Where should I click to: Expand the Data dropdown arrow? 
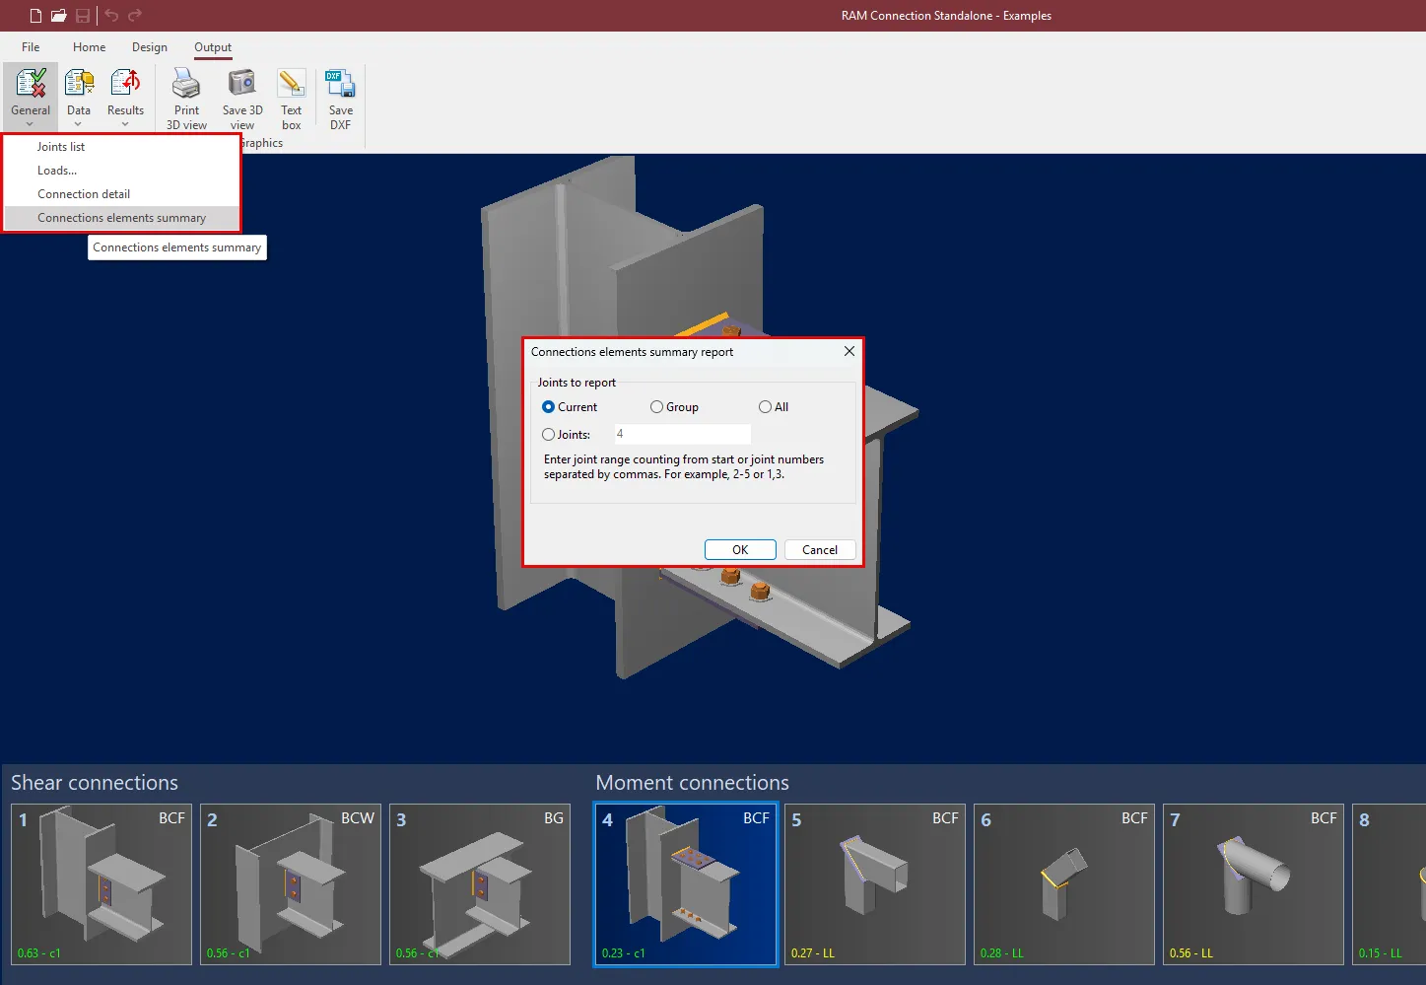78,124
